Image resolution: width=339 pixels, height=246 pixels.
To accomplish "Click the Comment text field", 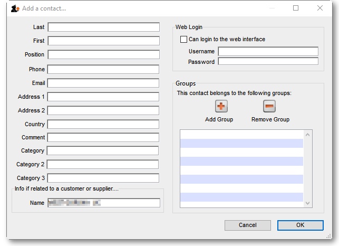I will click(103, 137).
